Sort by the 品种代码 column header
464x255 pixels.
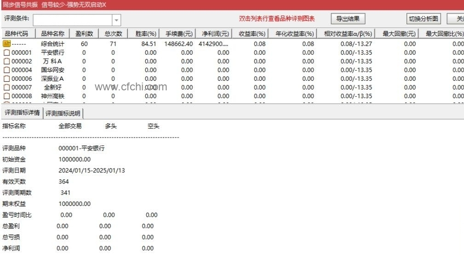tap(18, 33)
